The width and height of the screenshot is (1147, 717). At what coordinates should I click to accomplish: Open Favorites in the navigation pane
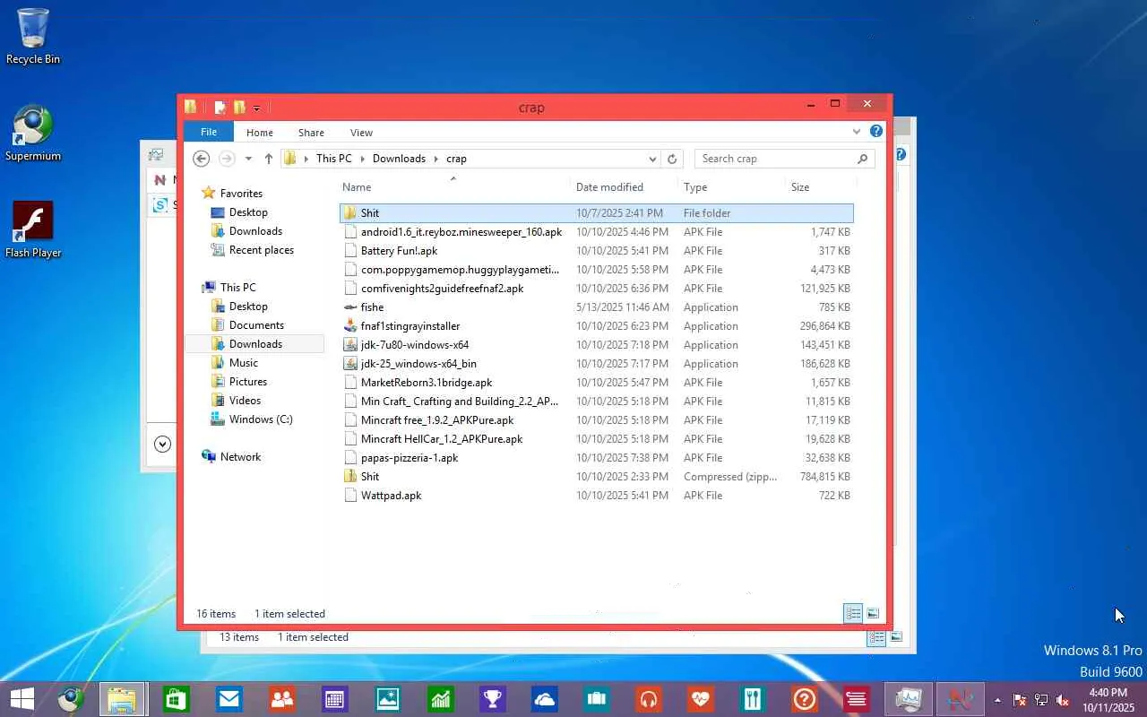241,194
